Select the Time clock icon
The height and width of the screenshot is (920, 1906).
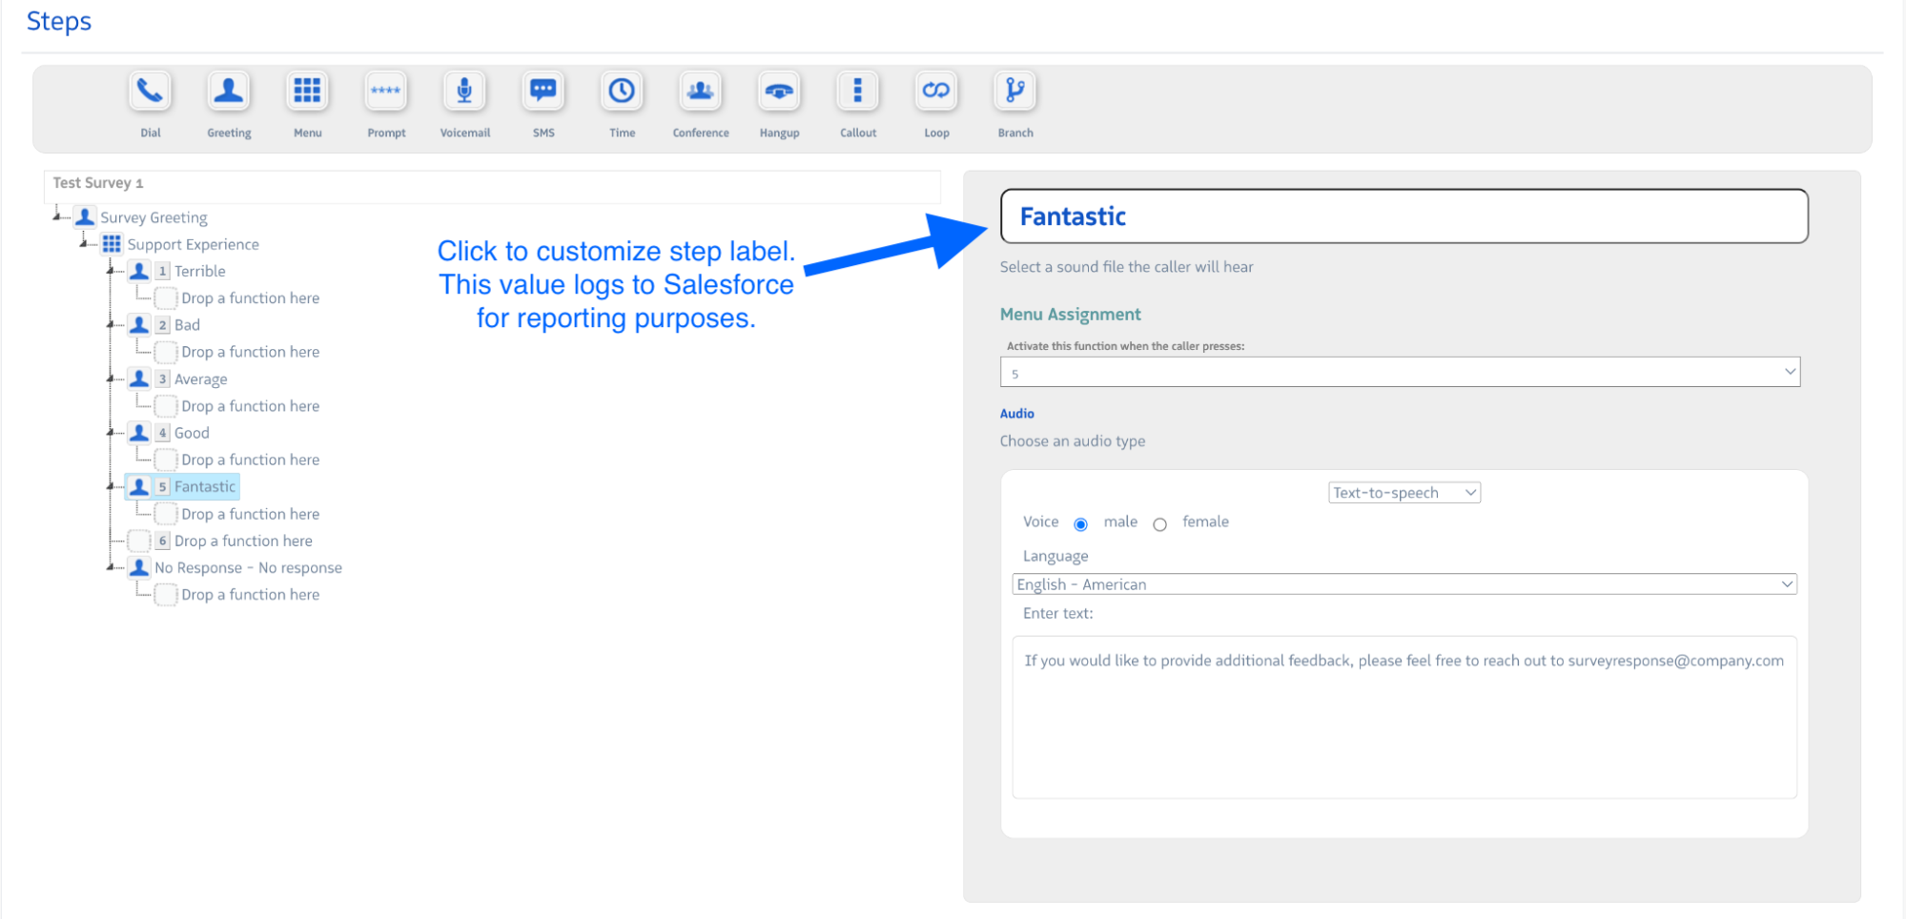[x=622, y=92]
